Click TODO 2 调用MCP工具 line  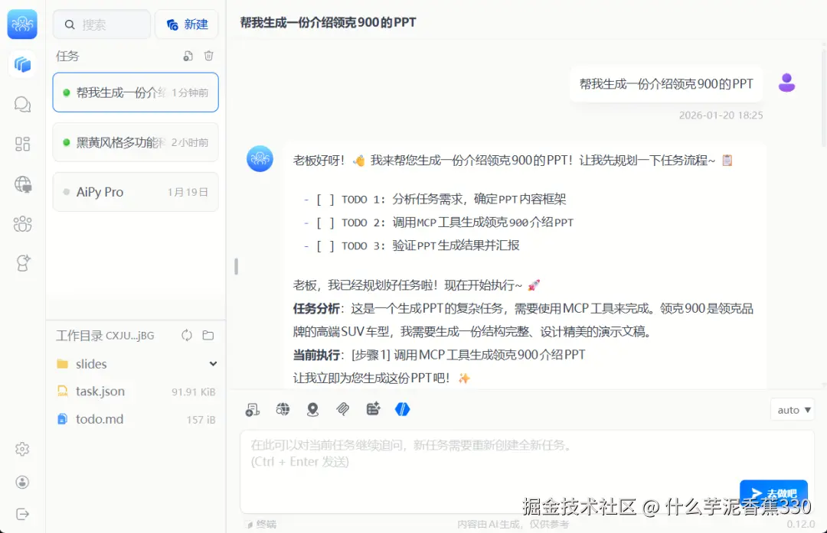click(438, 223)
